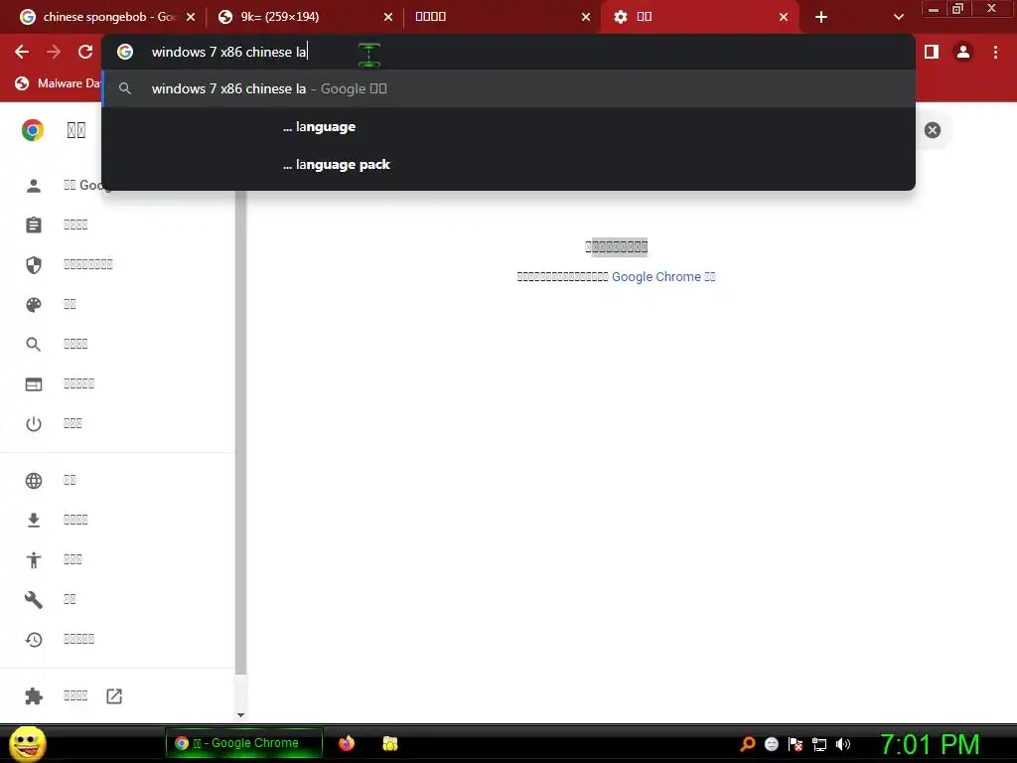The height and width of the screenshot is (763, 1017).
Task: Click the 7:01 PM taskbar clock
Action: 930,744
